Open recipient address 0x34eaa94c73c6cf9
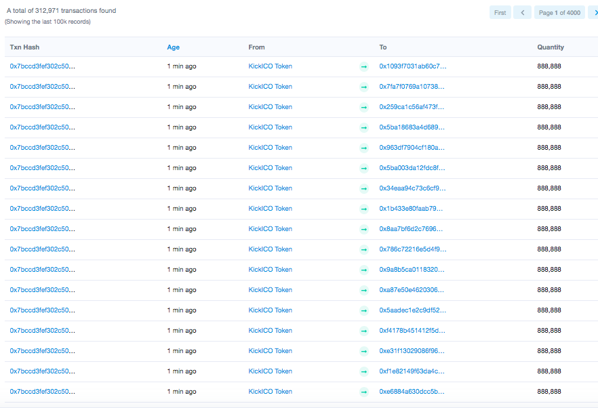 [x=412, y=188]
